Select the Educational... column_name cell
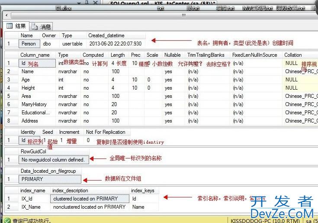Image resolution: width=318 pixels, height=223 pixels. pyautogui.click(x=37, y=113)
